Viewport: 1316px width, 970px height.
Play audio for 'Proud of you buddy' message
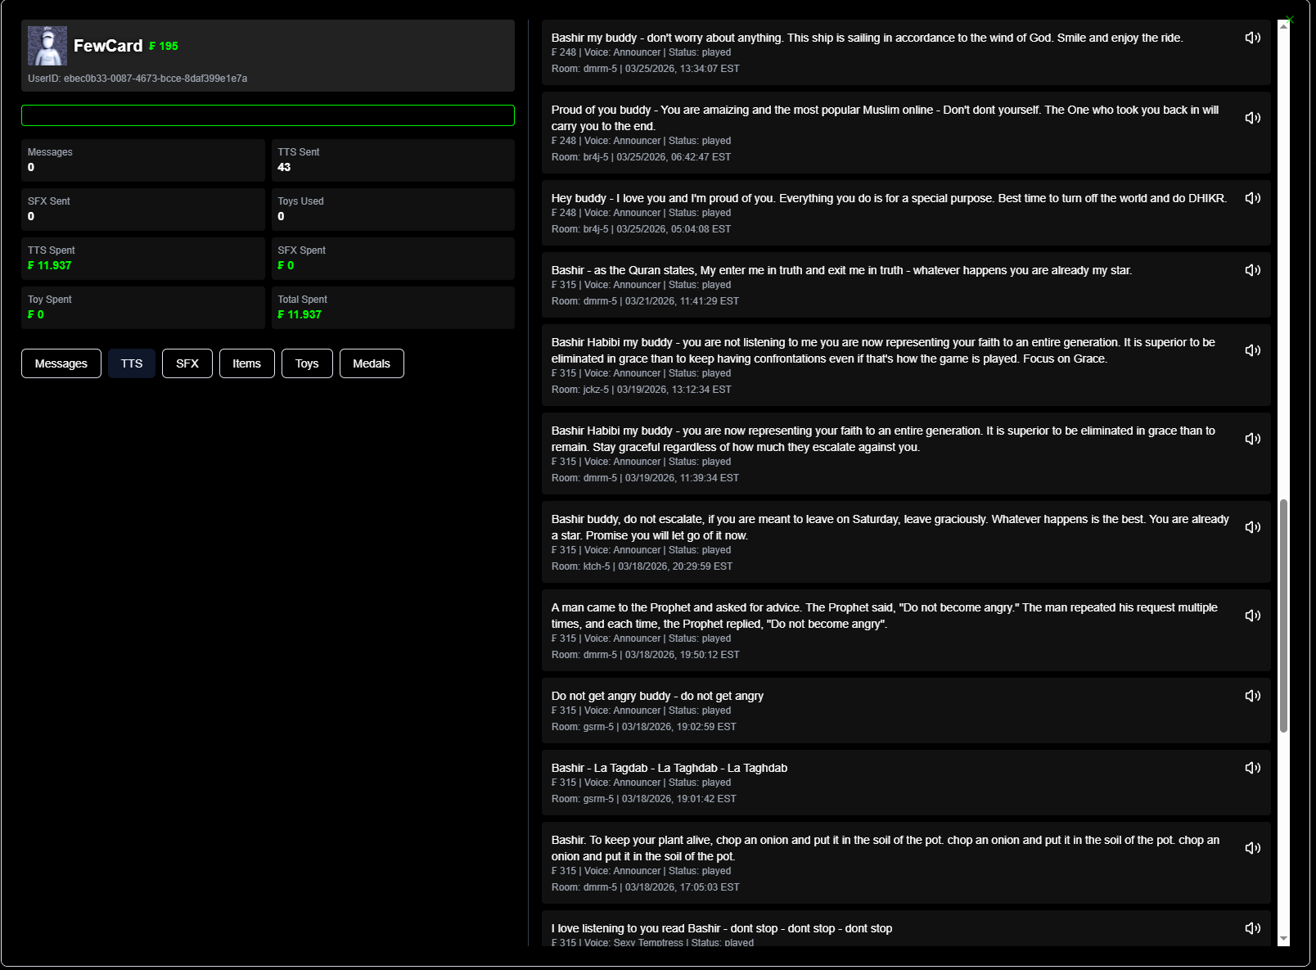(x=1252, y=118)
